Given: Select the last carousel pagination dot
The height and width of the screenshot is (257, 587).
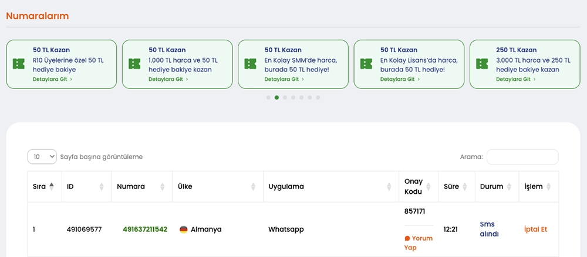Looking at the screenshot, I should (x=318, y=98).
